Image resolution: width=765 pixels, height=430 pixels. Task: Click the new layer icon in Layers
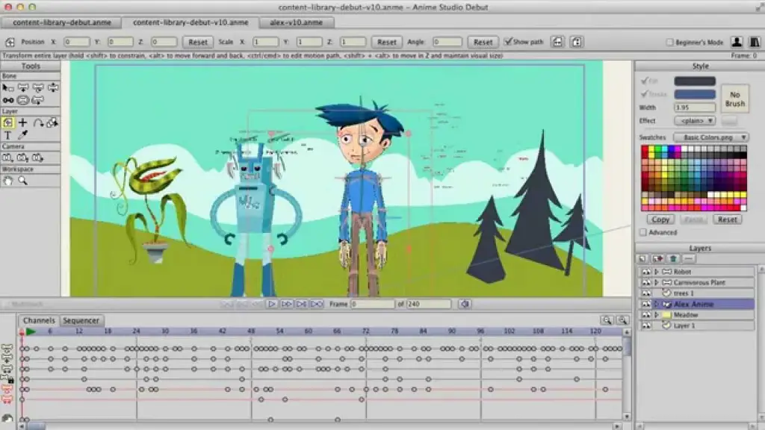click(642, 259)
